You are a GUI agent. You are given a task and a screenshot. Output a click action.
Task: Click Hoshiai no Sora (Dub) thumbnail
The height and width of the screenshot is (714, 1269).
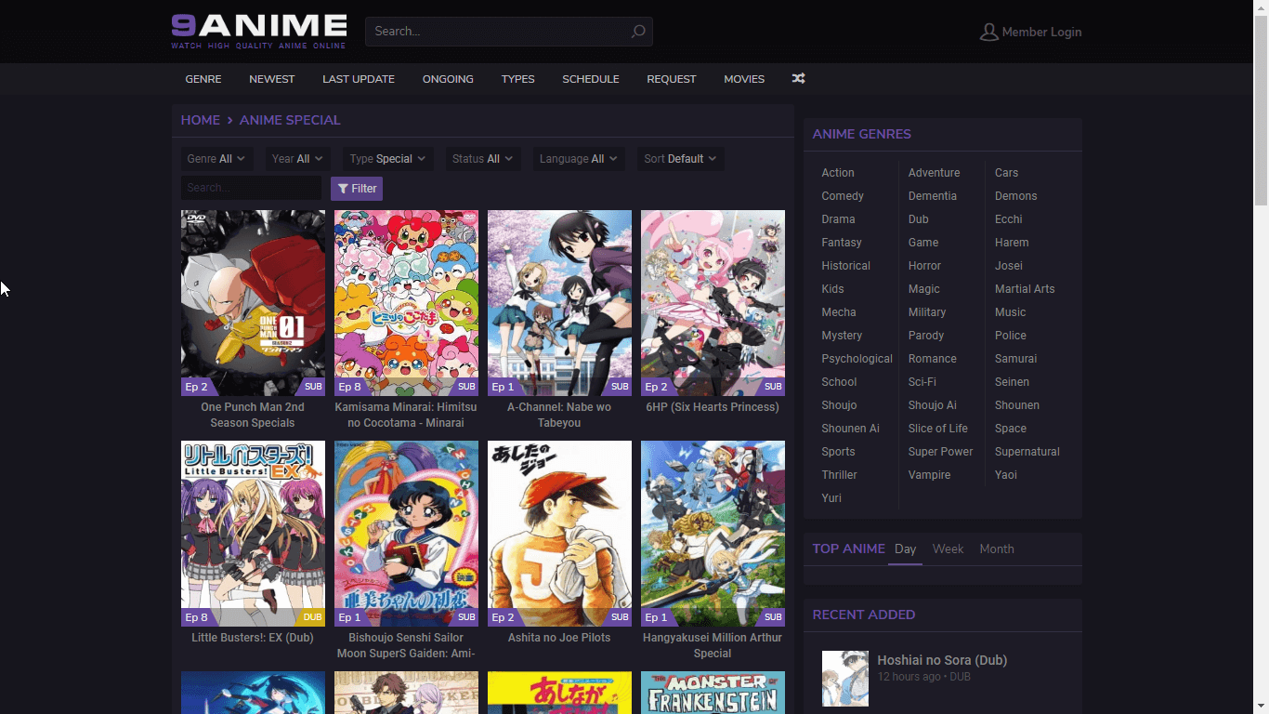coord(845,679)
